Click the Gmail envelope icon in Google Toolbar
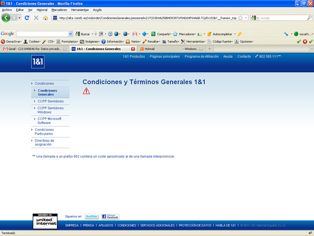 [135, 34]
